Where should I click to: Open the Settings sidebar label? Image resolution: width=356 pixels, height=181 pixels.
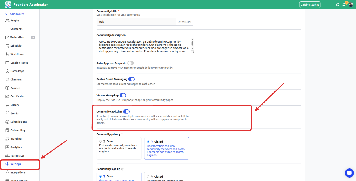click(x=16, y=164)
